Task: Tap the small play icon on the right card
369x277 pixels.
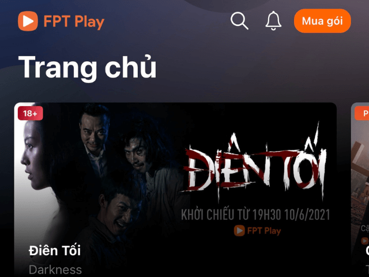Action: click(365, 241)
